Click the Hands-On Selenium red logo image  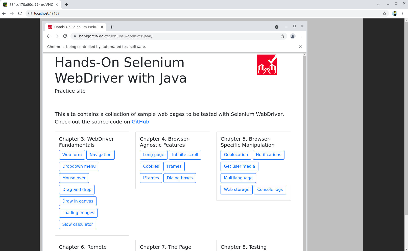(267, 65)
